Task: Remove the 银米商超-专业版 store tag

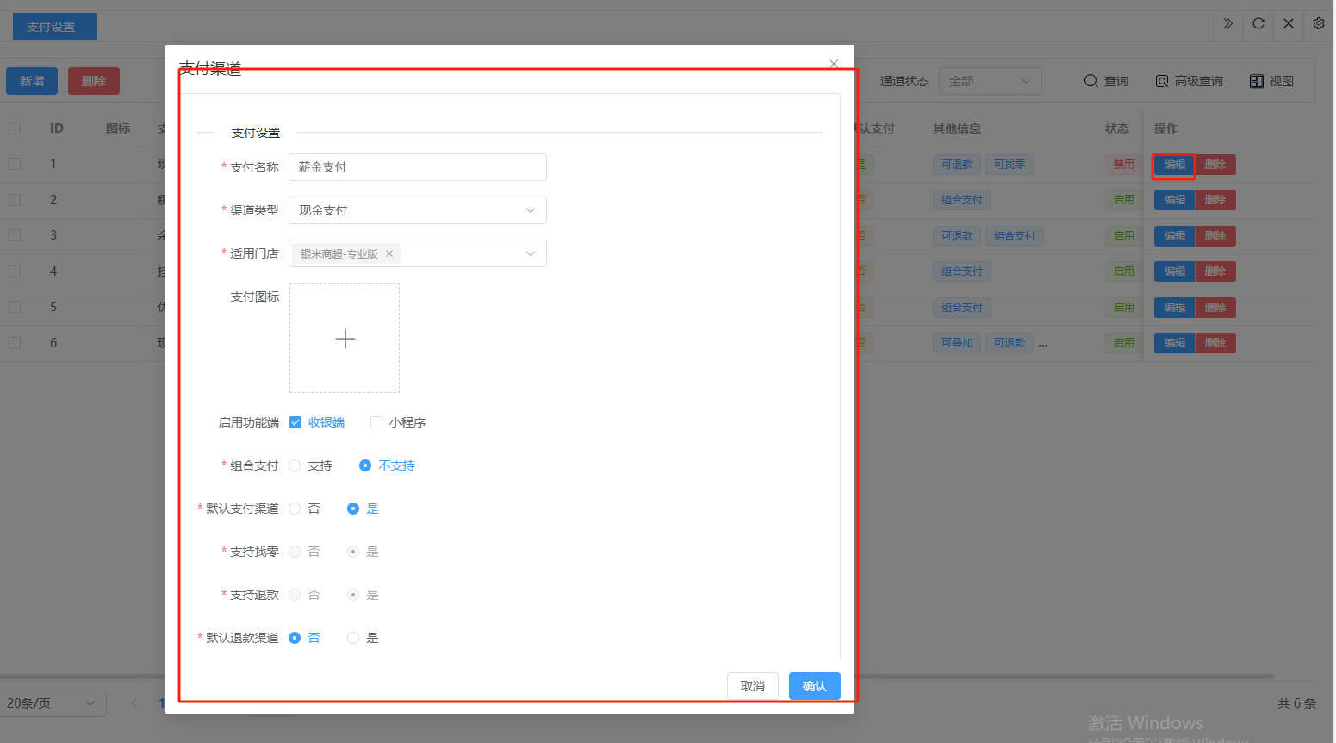Action: point(389,253)
